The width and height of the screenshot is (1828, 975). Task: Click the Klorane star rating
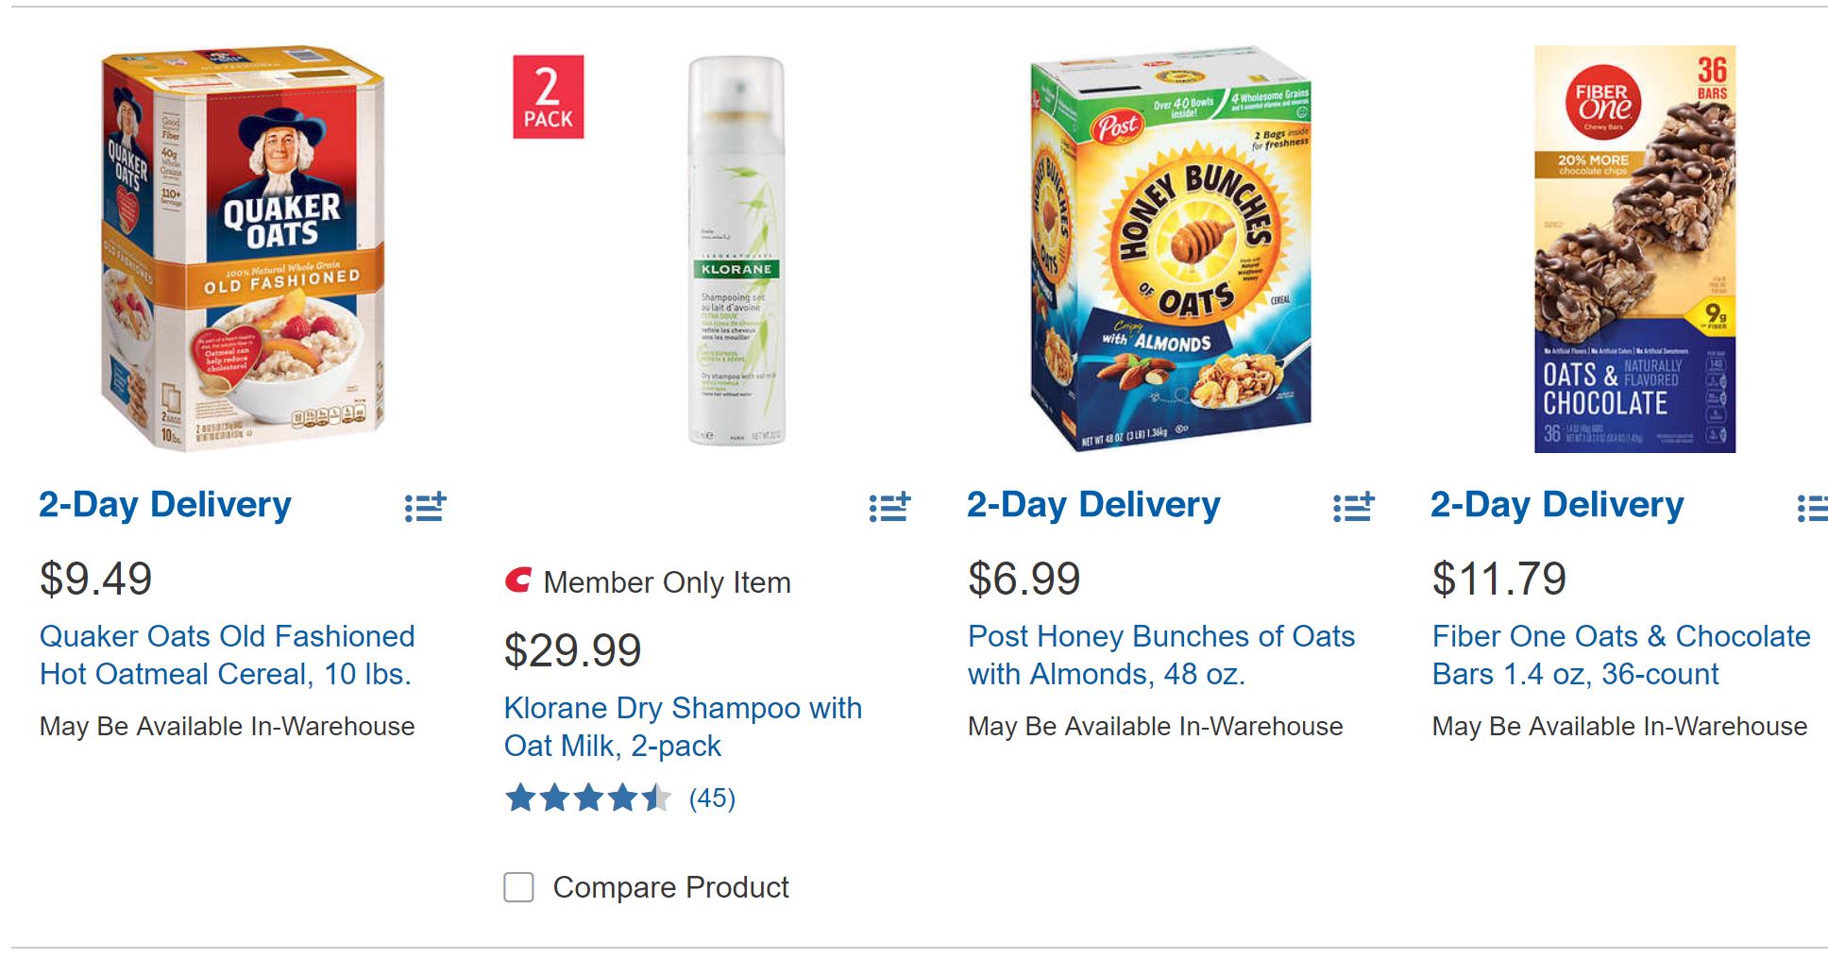(x=587, y=798)
